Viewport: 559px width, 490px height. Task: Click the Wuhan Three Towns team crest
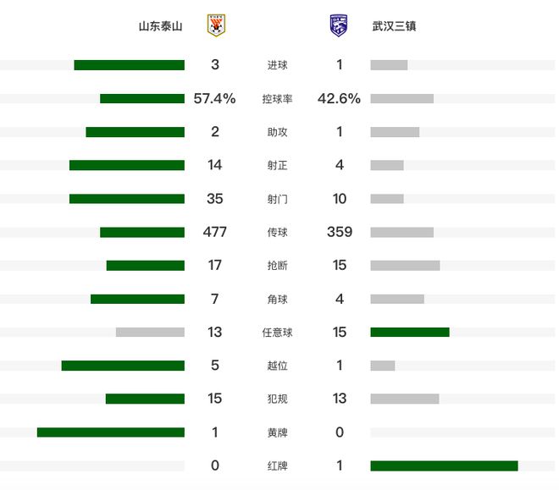339,25
